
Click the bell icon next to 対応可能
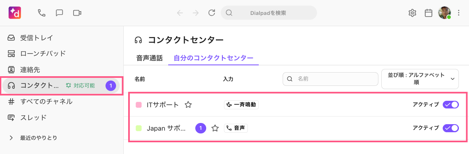click(69, 86)
